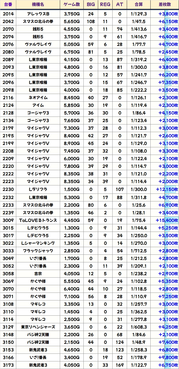Click machine number 3173 cell
The height and width of the screenshot is (369, 179).
(8, 365)
